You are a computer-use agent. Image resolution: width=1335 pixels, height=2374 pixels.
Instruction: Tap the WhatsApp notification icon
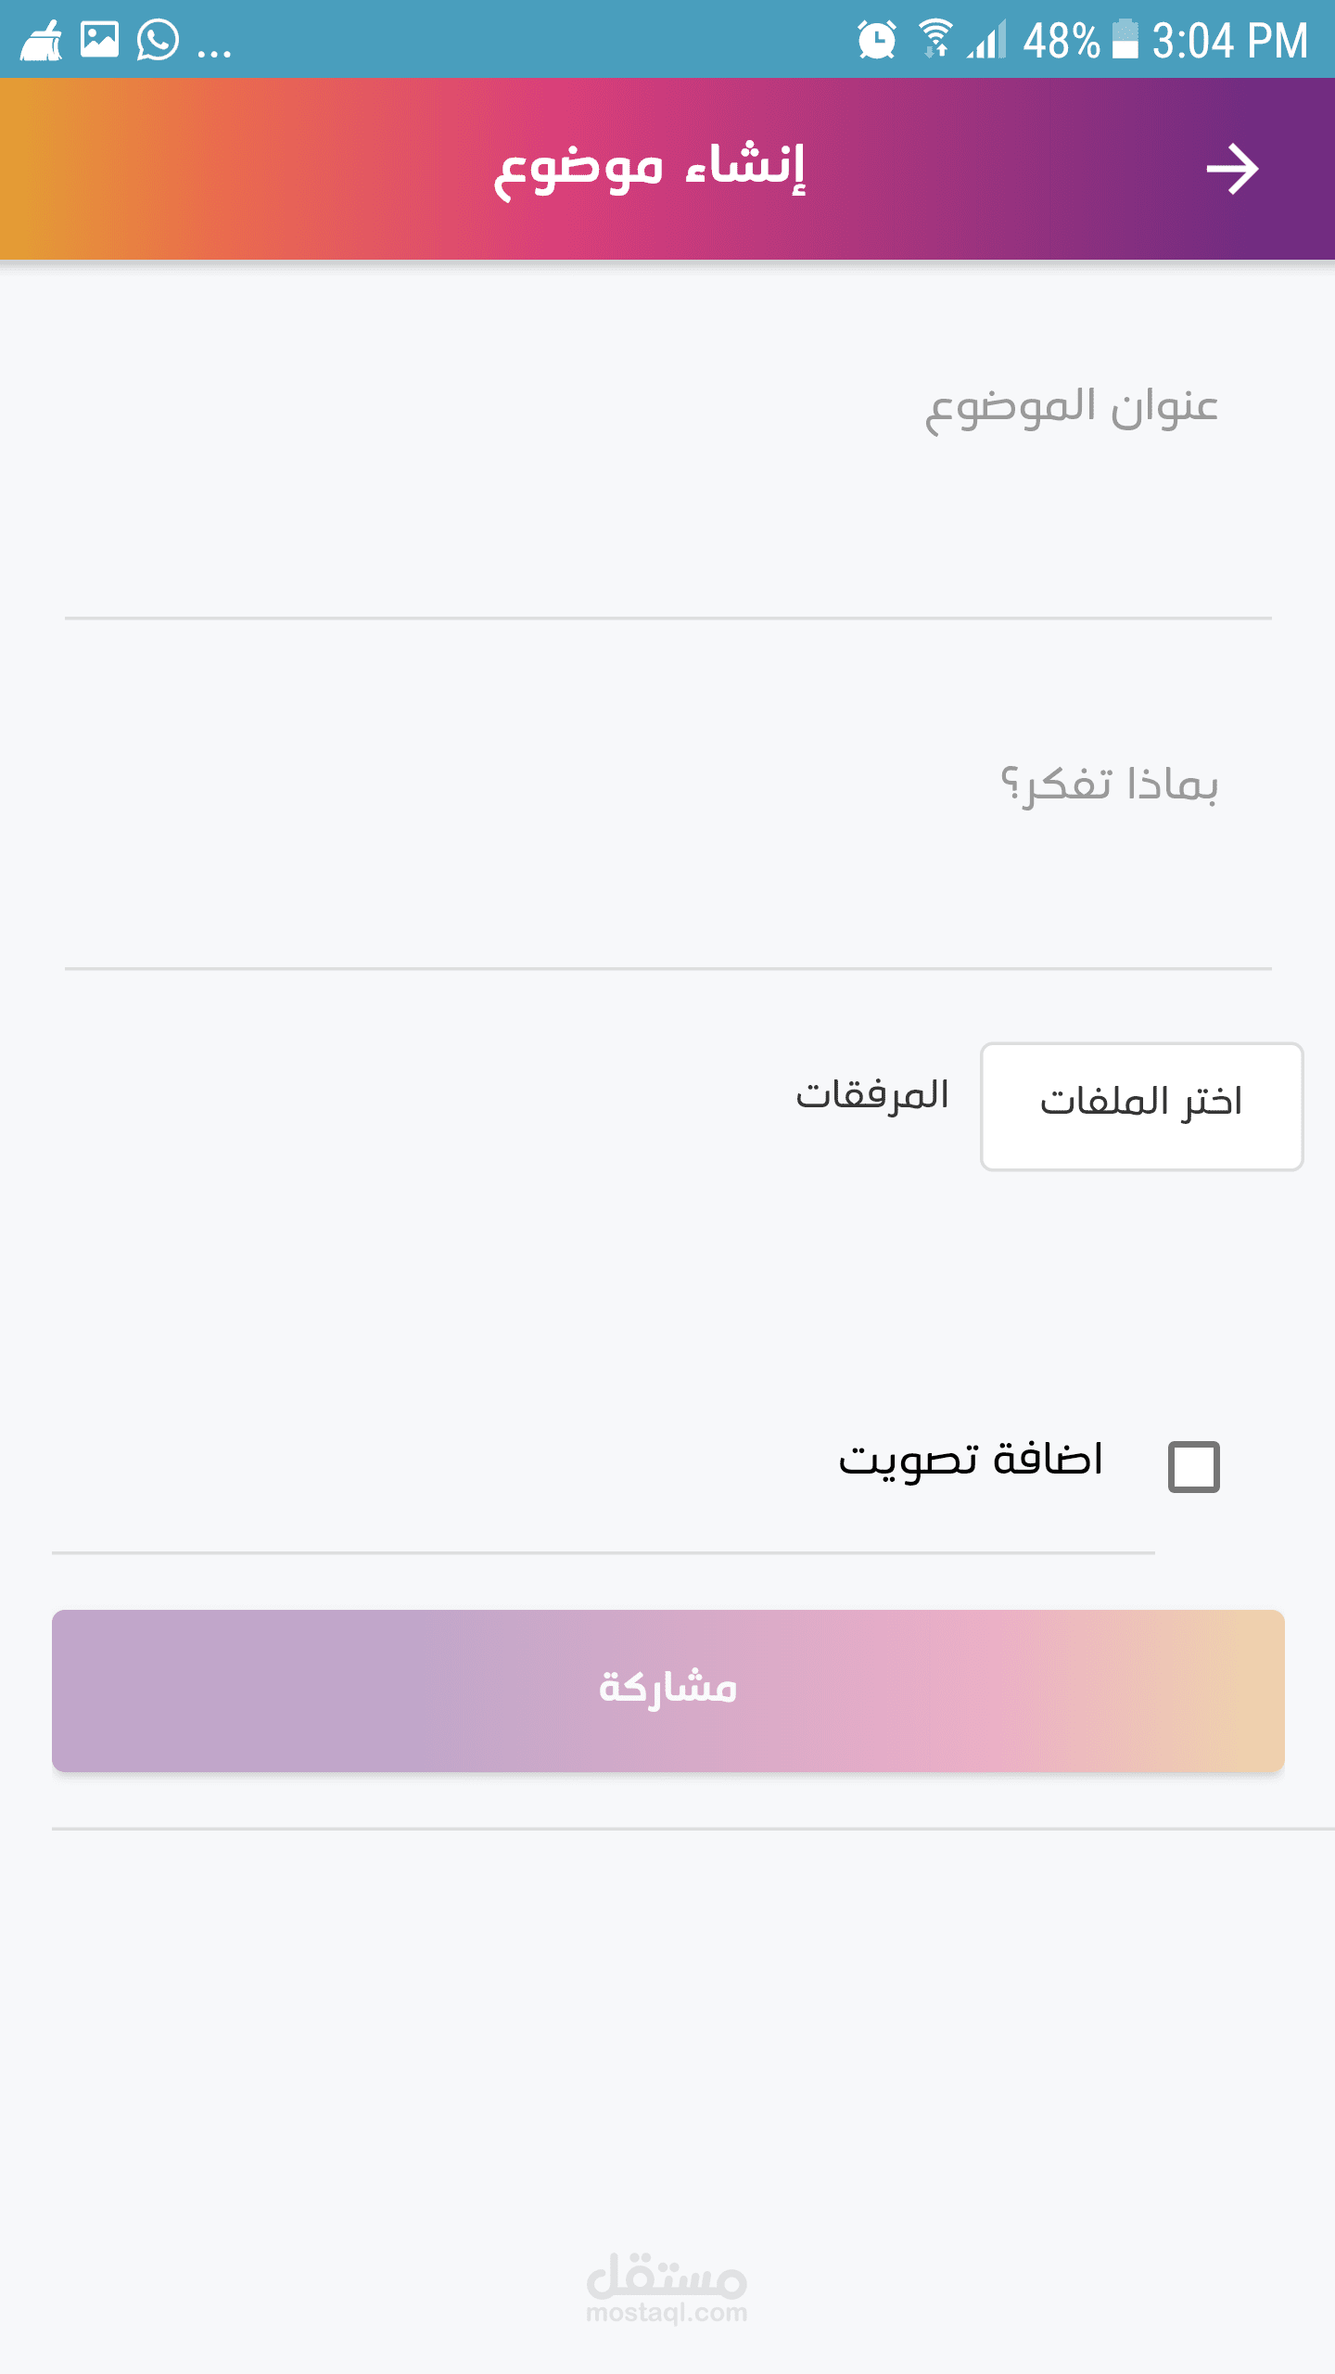coord(158,41)
